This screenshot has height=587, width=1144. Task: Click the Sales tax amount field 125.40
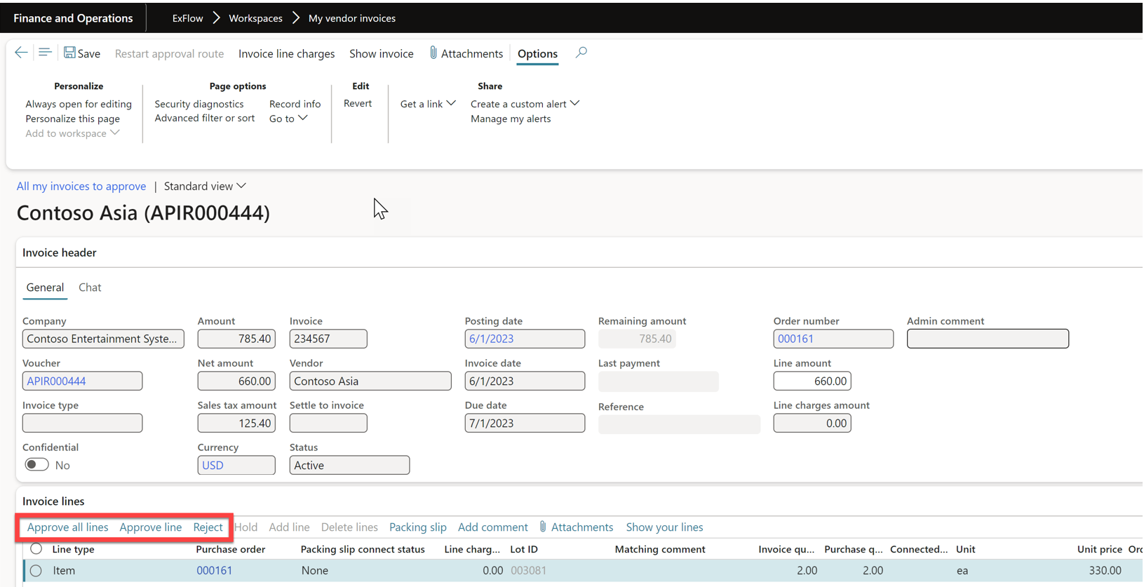tap(236, 423)
